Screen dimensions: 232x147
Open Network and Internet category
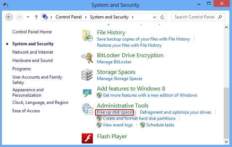coord(33,52)
